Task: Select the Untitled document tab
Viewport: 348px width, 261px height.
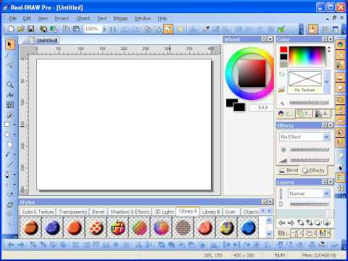Action: click(44, 41)
